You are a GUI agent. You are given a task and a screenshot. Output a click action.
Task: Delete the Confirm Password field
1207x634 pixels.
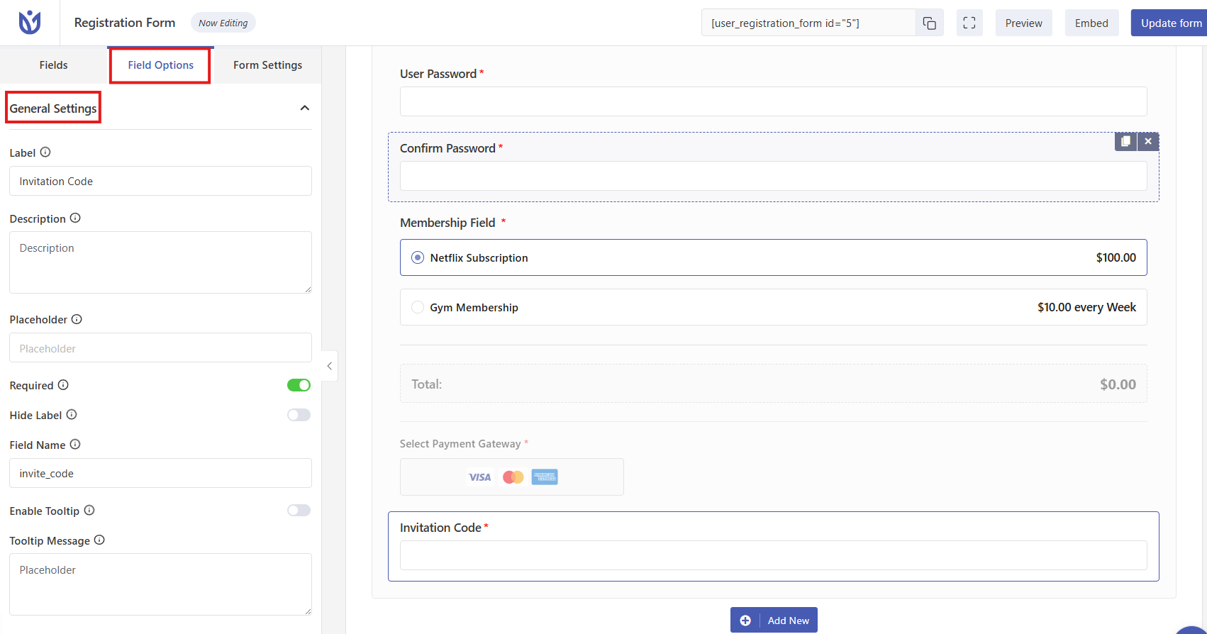1148,141
